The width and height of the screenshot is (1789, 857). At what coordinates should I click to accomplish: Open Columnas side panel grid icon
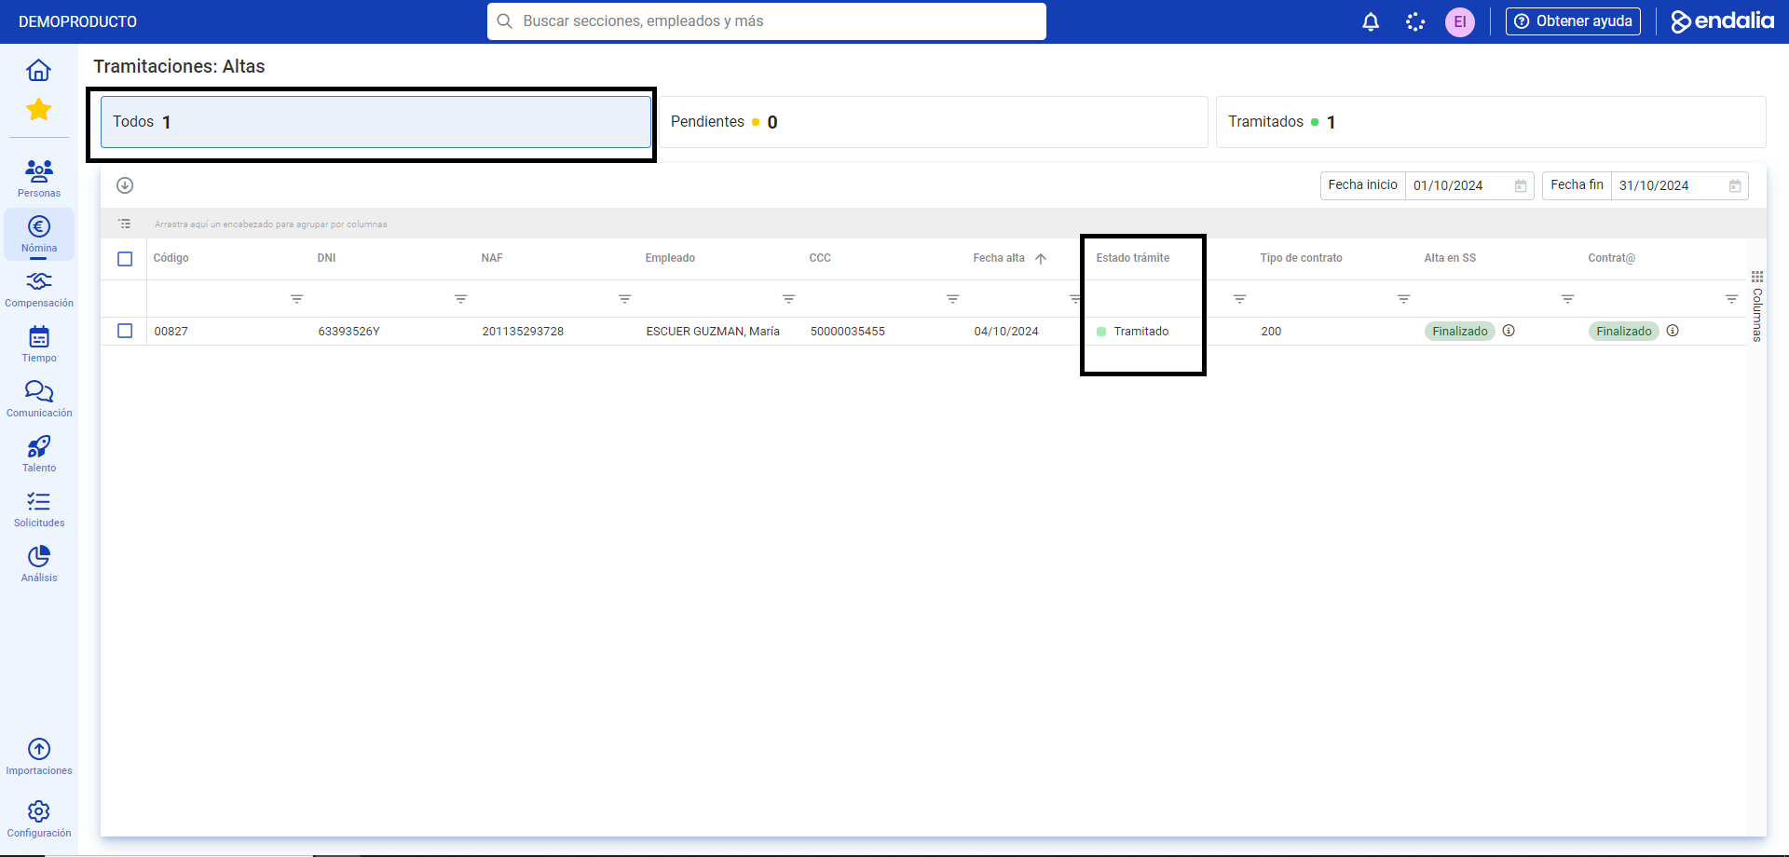[x=1757, y=277]
